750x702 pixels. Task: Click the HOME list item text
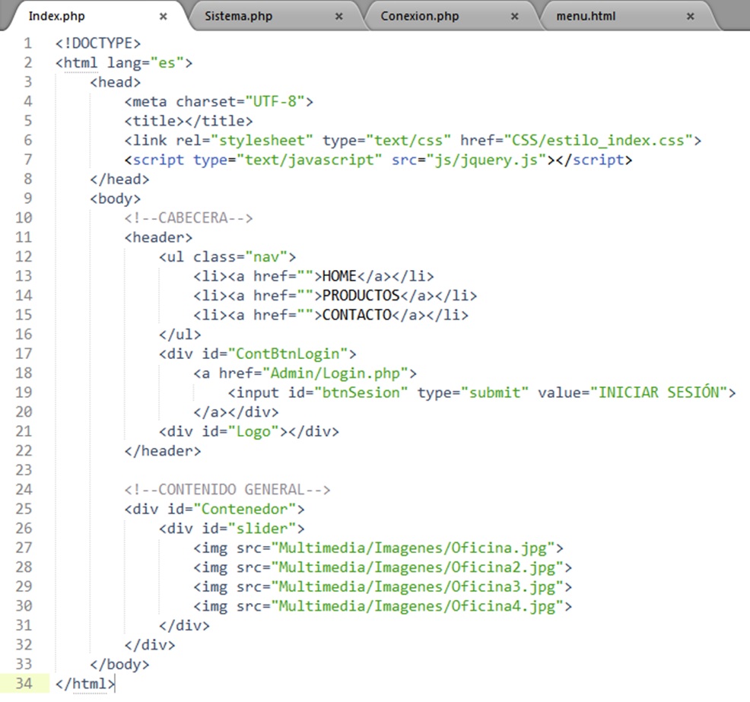(339, 276)
